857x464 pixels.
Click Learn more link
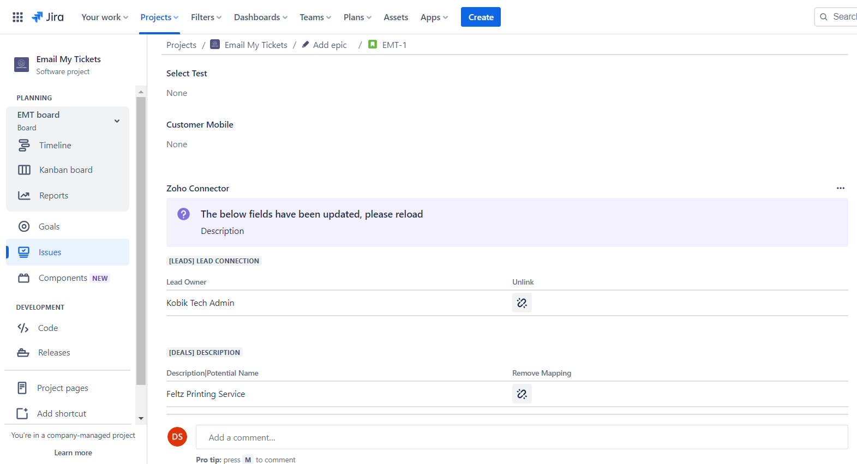73,453
